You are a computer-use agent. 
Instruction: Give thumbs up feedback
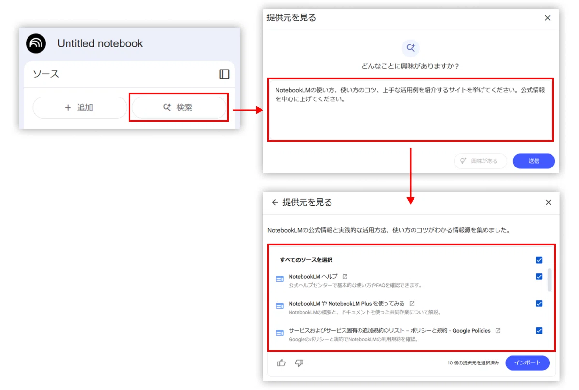point(282,363)
